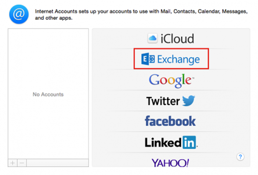The width and height of the screenshot is (258, 175).
Task: Open help with the question mark button
Action: click(x=240, y=157)
